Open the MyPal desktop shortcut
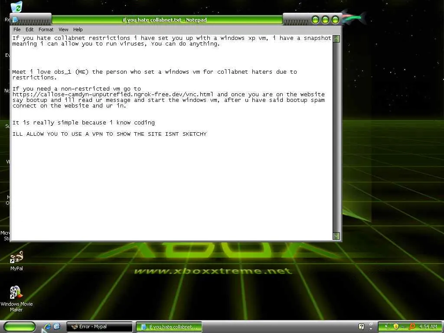444x333 pixels. (16, 261)
